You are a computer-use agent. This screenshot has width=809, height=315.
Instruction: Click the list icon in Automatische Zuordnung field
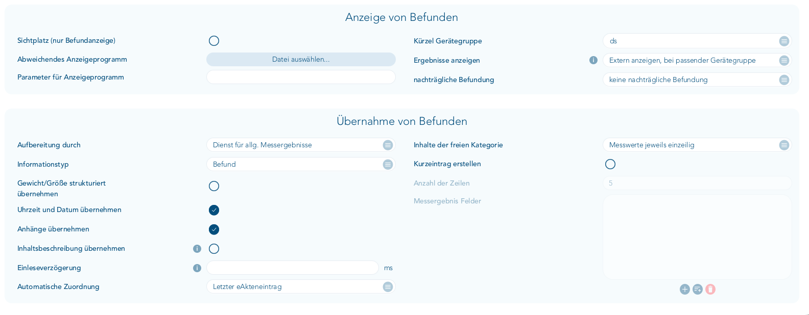tap(388, 287)
